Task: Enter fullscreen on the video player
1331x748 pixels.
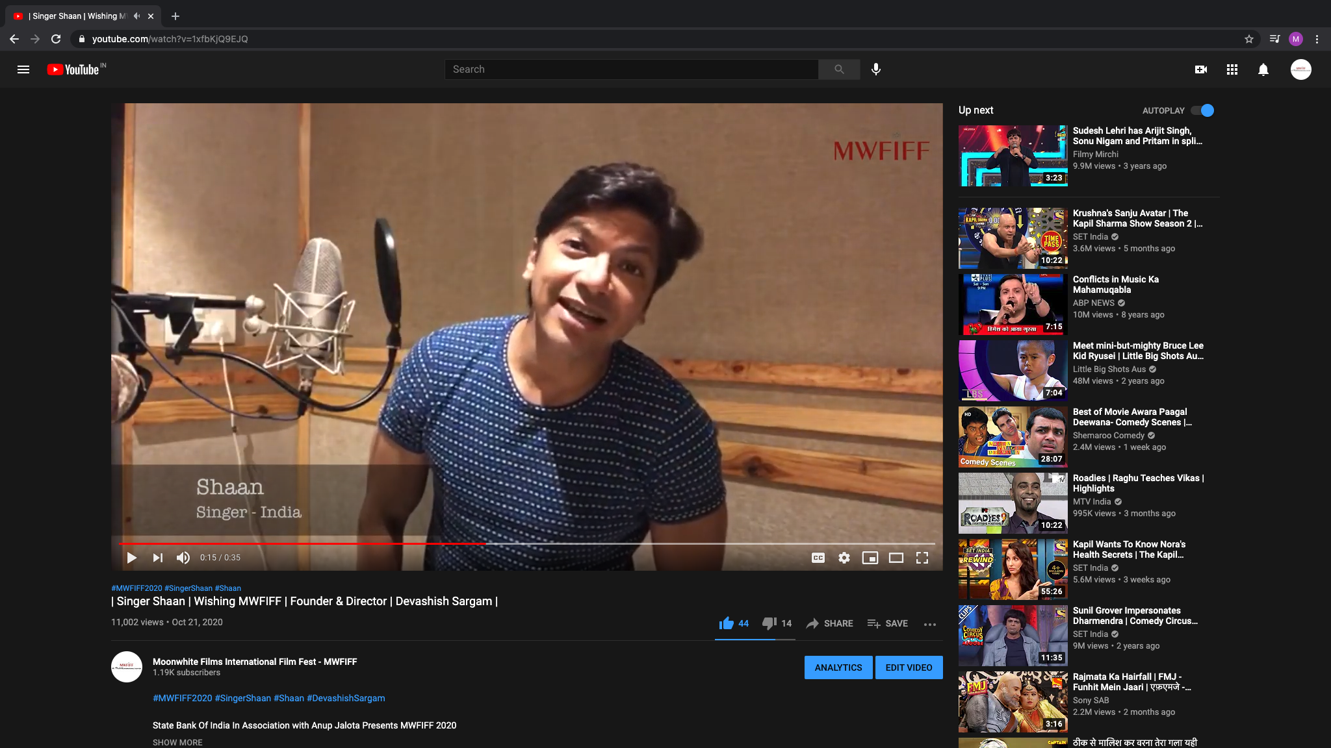Action: click(922, 558)
